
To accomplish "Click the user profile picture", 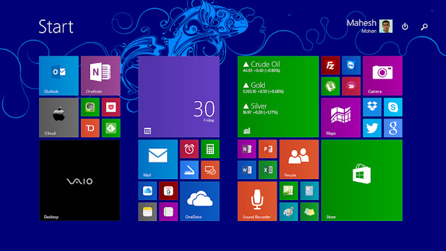I will click(x=386, y=26).
